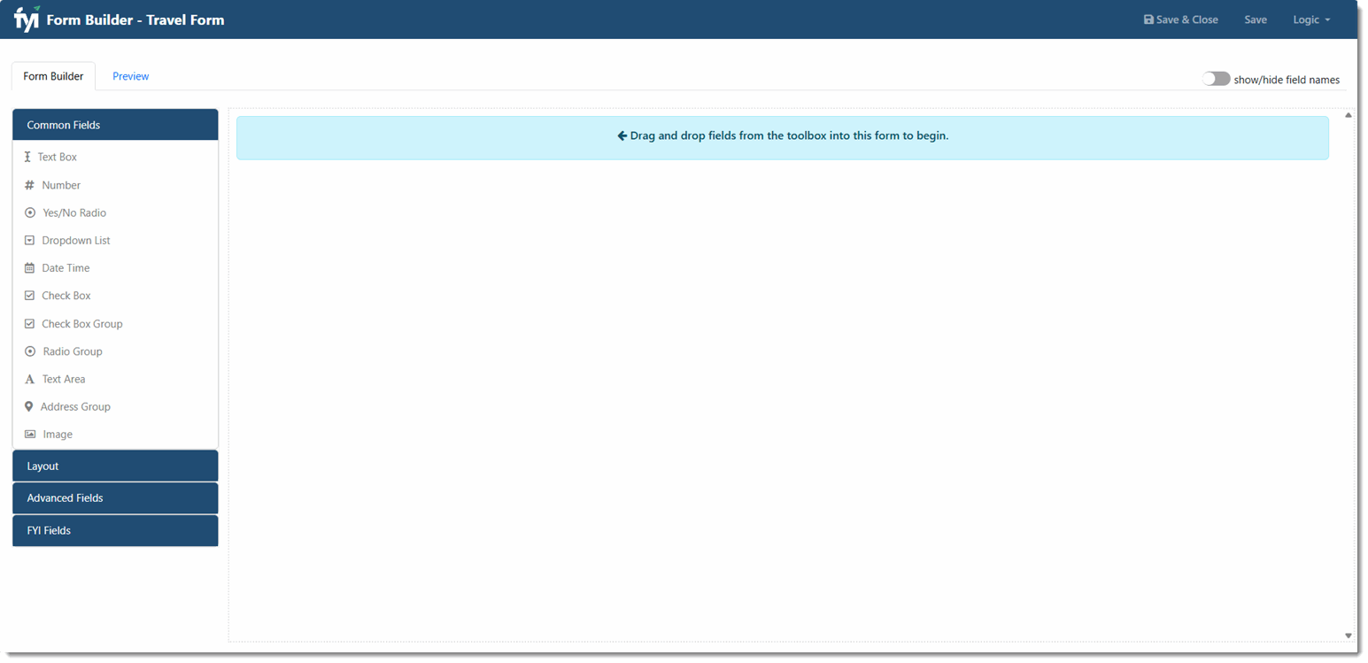Expand the Advanced Fields section
This screenshot has width=1368, height=663.
[x=115, y=497]
